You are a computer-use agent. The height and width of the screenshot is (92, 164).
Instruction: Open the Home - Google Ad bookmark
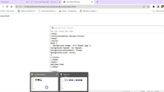click(x=68, y=11)
